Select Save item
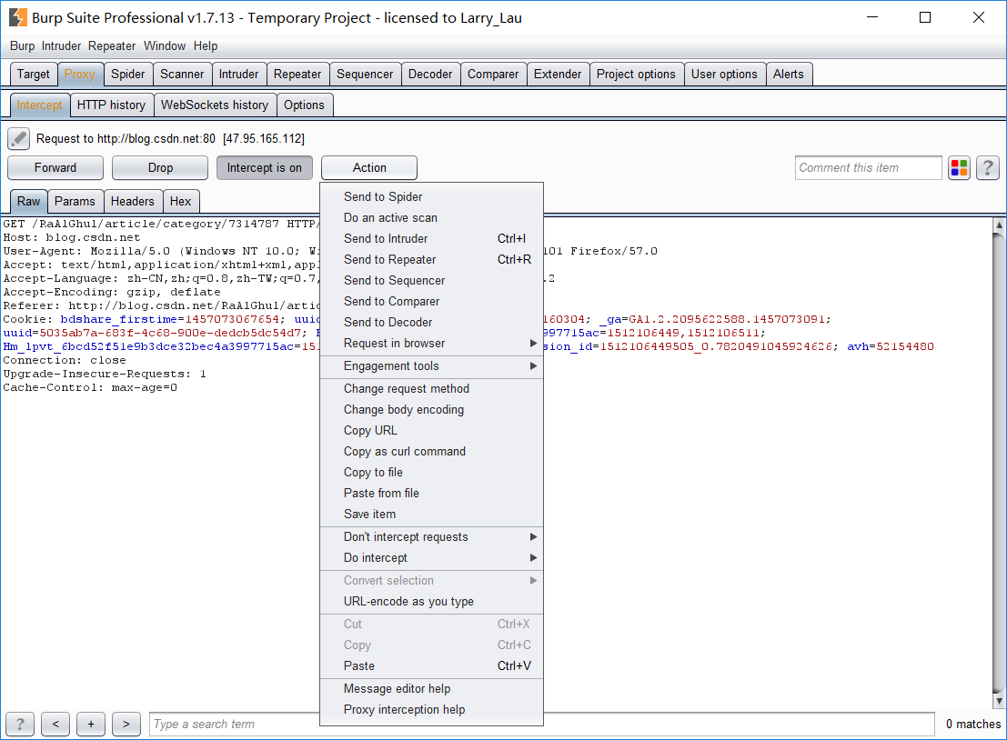 pos(431,514)
